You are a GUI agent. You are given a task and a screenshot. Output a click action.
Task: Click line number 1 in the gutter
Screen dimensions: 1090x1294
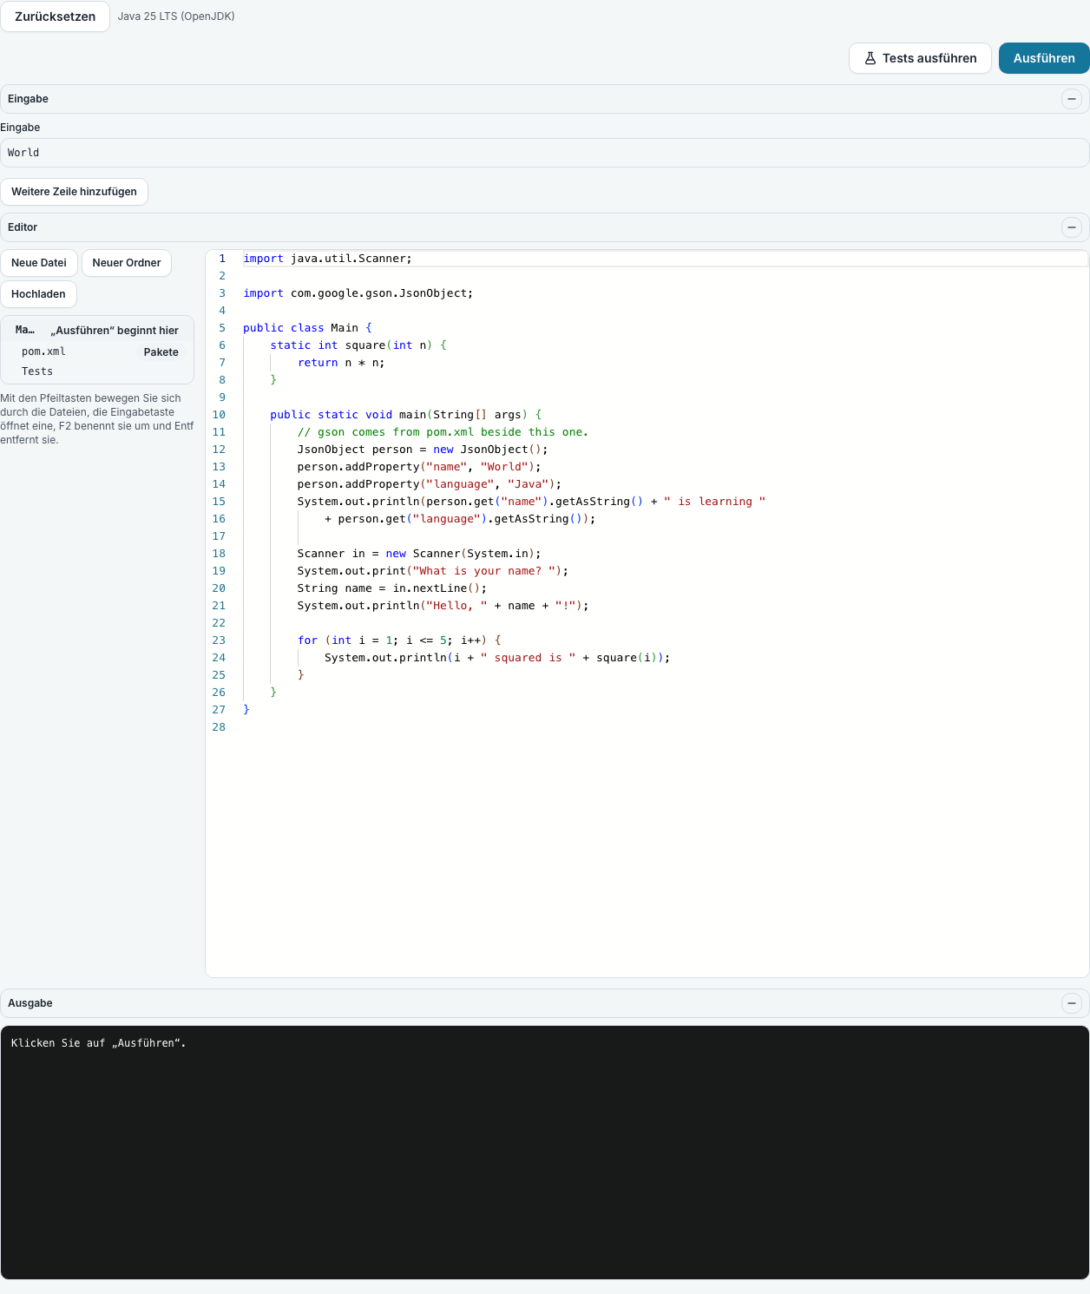point(222,259)
